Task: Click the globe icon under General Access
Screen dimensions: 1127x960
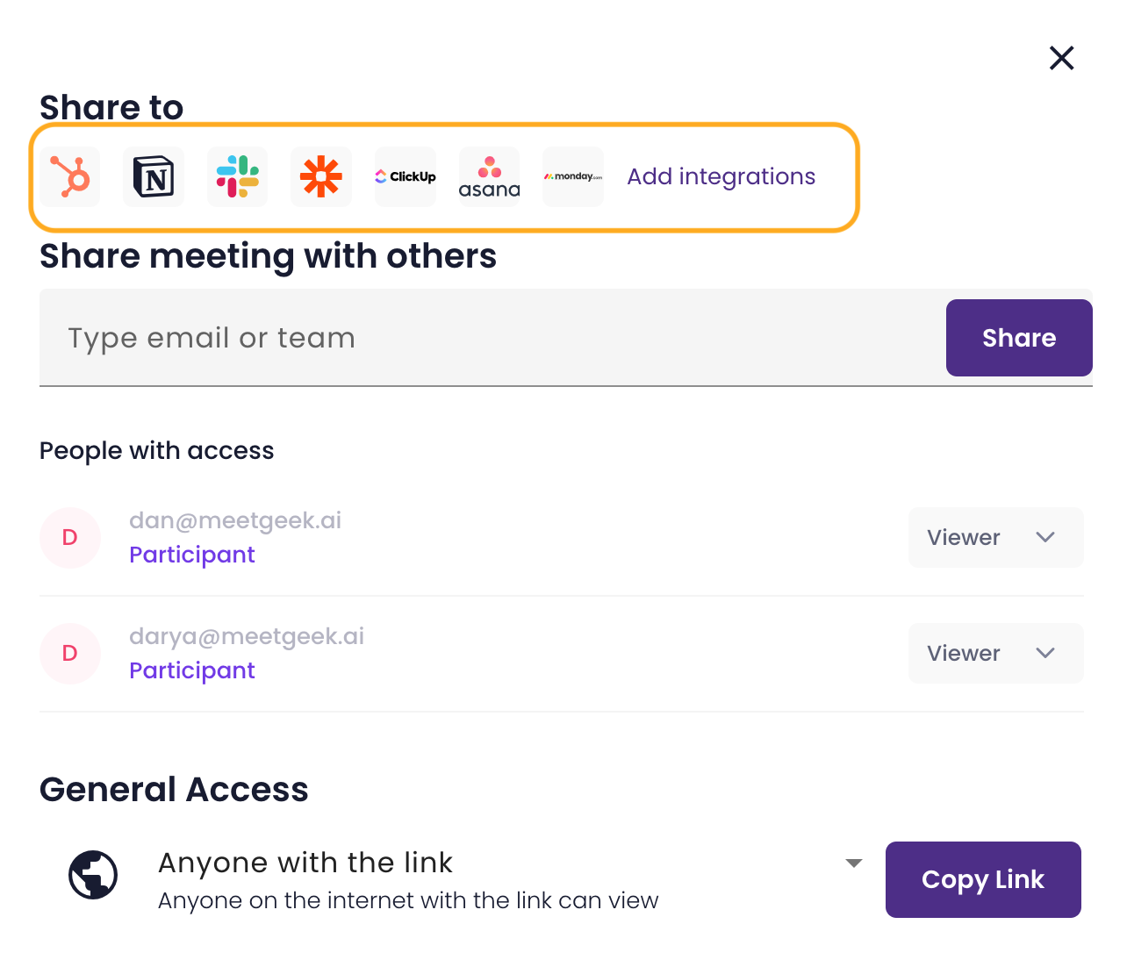Action: (93, 875)
